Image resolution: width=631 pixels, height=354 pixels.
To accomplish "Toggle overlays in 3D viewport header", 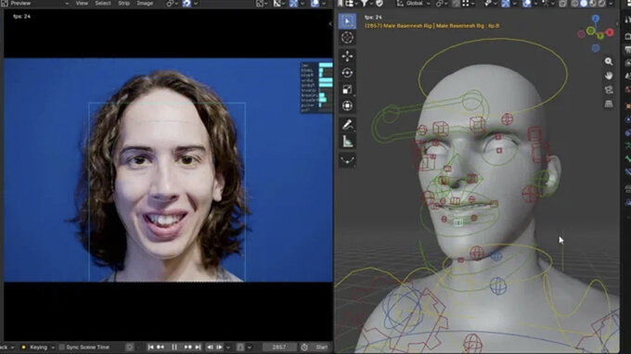I will 526,4.
